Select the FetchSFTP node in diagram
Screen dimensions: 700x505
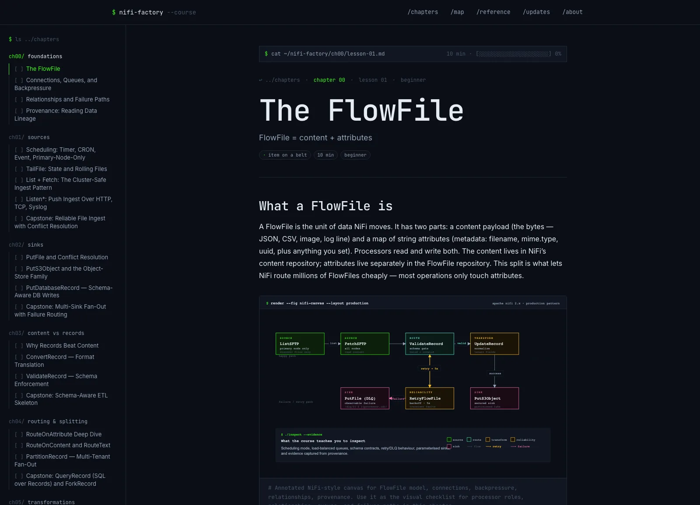click(365, 344)
